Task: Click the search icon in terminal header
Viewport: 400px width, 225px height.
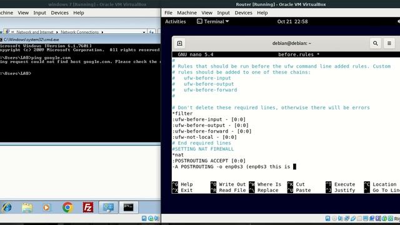Action: (x=376, y=43)
